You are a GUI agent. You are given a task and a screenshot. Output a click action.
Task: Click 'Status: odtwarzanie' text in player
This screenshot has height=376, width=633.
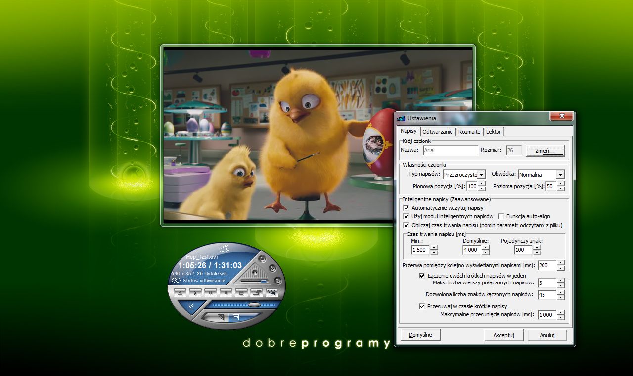204,281
